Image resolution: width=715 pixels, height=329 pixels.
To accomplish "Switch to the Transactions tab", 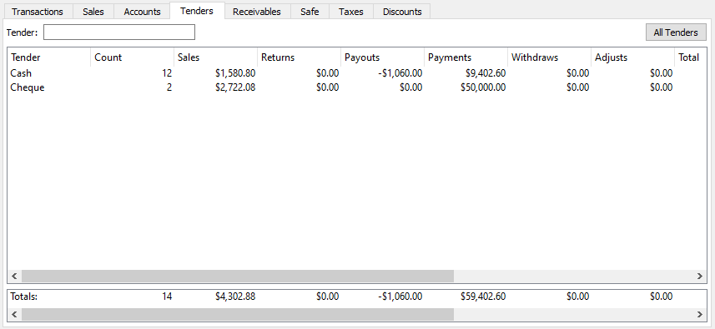I will [x=38, y=12].
